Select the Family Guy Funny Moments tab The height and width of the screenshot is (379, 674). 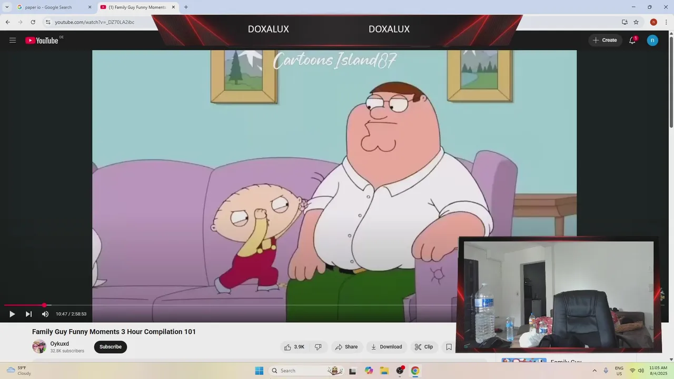tap(137, 7)
